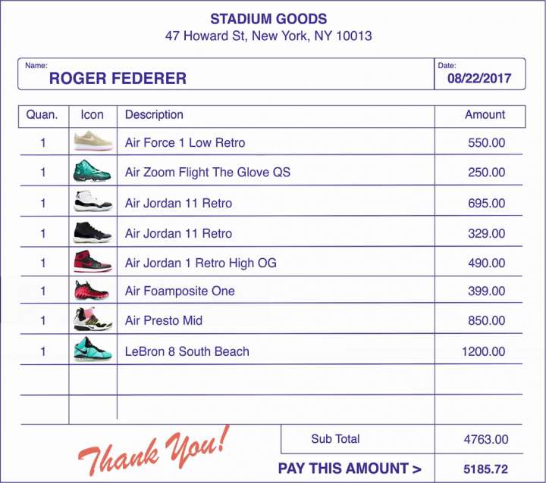Screen dimensions: 546x483
Task: Click the Air Force 1 Low Retro shoe icon
Action: [x=93, y=142]
